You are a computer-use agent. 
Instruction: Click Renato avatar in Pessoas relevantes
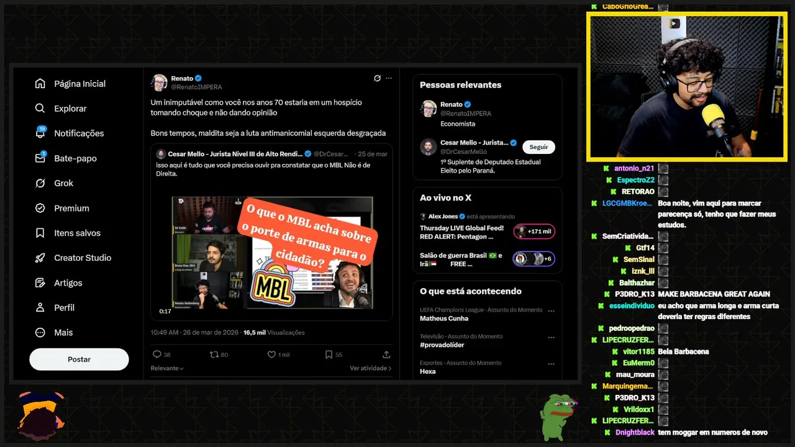[x=429, y=109]
